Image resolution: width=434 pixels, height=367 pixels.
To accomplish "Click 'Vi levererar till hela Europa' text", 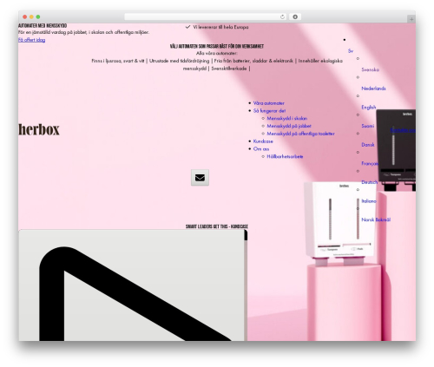I will pyautogui.click(x=220, y=27).
